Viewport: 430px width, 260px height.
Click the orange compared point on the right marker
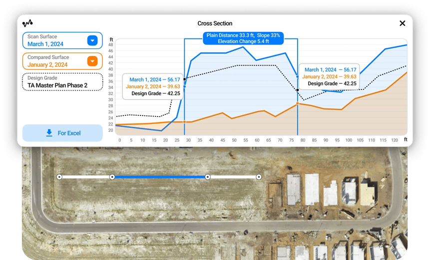pyautogui.click(x=298, y=103)
